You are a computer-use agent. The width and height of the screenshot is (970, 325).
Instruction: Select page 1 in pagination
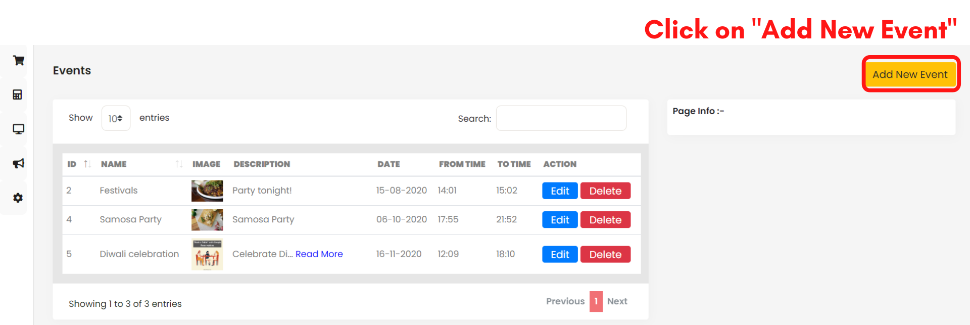596,301
